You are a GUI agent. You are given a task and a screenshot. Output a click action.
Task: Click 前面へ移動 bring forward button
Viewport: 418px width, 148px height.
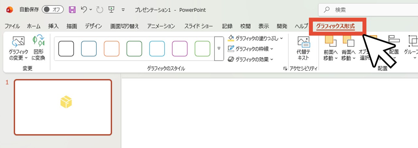(x=330, y=48)
